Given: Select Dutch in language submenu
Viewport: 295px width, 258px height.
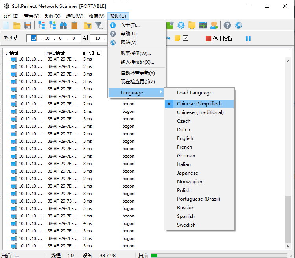Looking at the screenshot, I should 199,130.
